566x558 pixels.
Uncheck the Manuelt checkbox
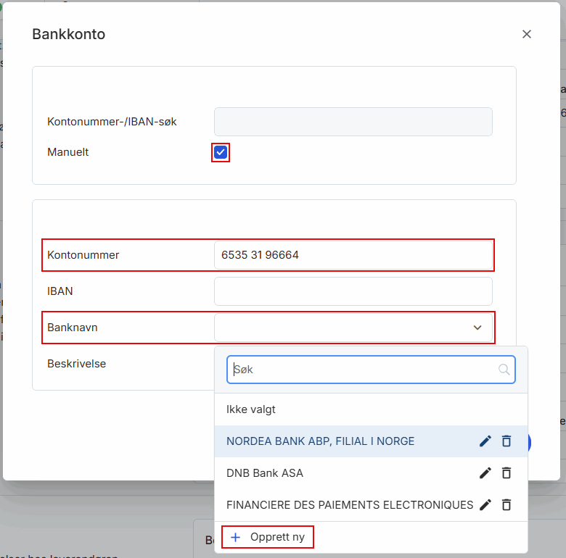221,152
